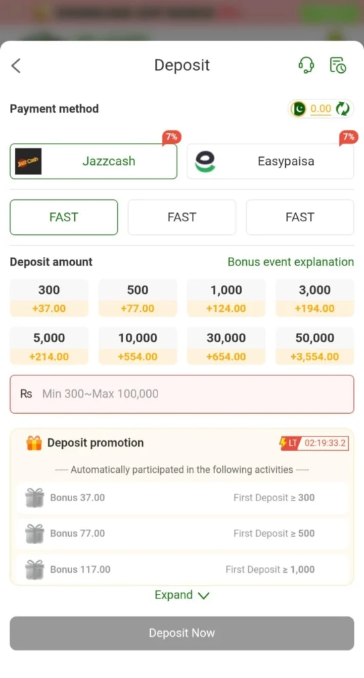
Task: Click the chevron next to Expand
Action: [204, 596]
